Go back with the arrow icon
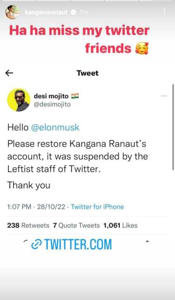 click(x=9, y=73)
